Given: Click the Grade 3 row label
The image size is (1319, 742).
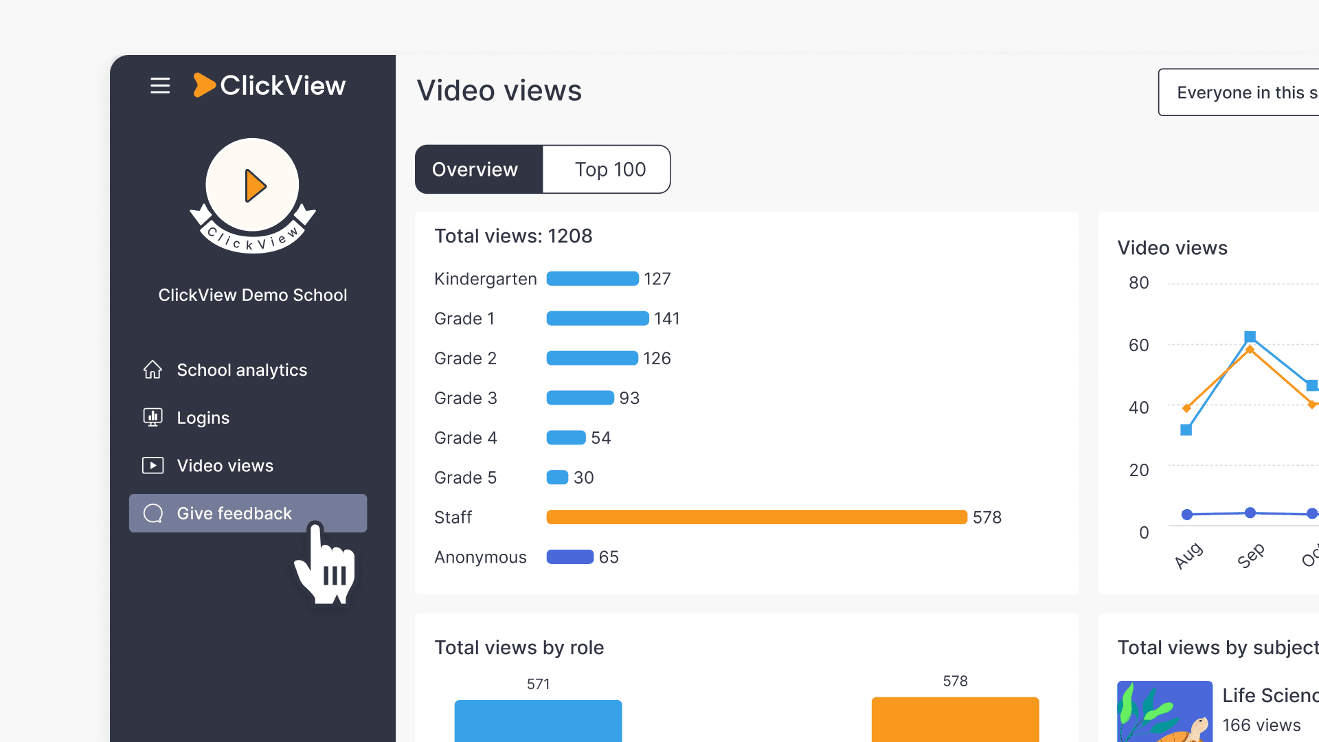Looking at the screenshot, I should pos(466,398).
